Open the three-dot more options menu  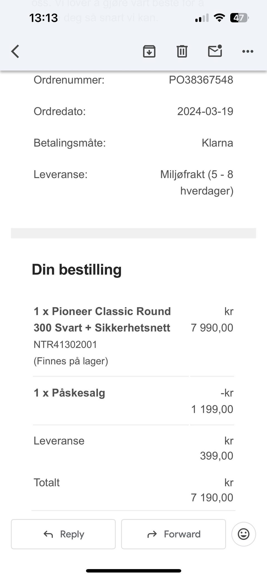248,51
